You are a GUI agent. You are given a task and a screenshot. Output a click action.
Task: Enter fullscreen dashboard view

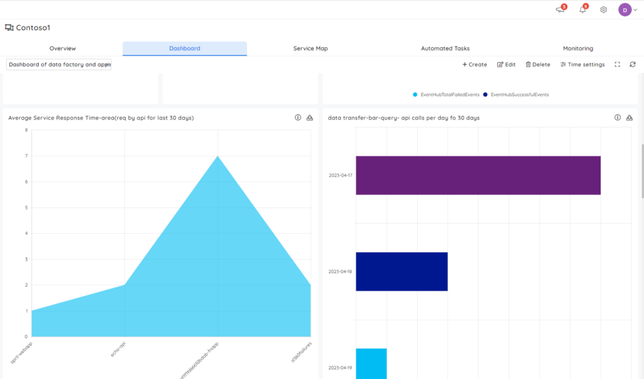tap(617, 64)
